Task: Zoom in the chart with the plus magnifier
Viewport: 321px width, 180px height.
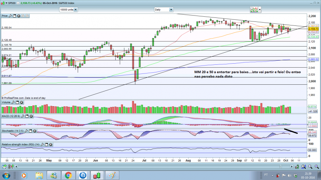Action: coord(317,167)
